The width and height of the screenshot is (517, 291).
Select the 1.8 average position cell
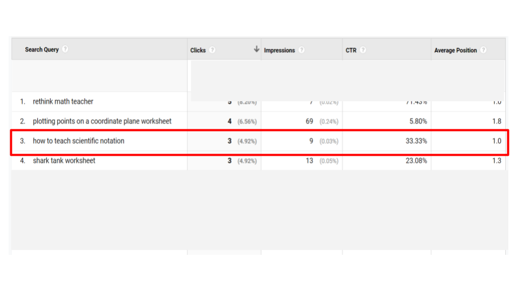click(x=497, y=121)
